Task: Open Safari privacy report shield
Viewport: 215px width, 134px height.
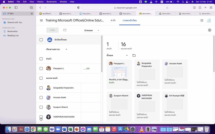Action: tap(78, 8)
